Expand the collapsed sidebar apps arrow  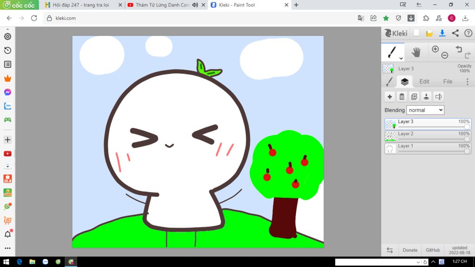click(x=7, y=166)
